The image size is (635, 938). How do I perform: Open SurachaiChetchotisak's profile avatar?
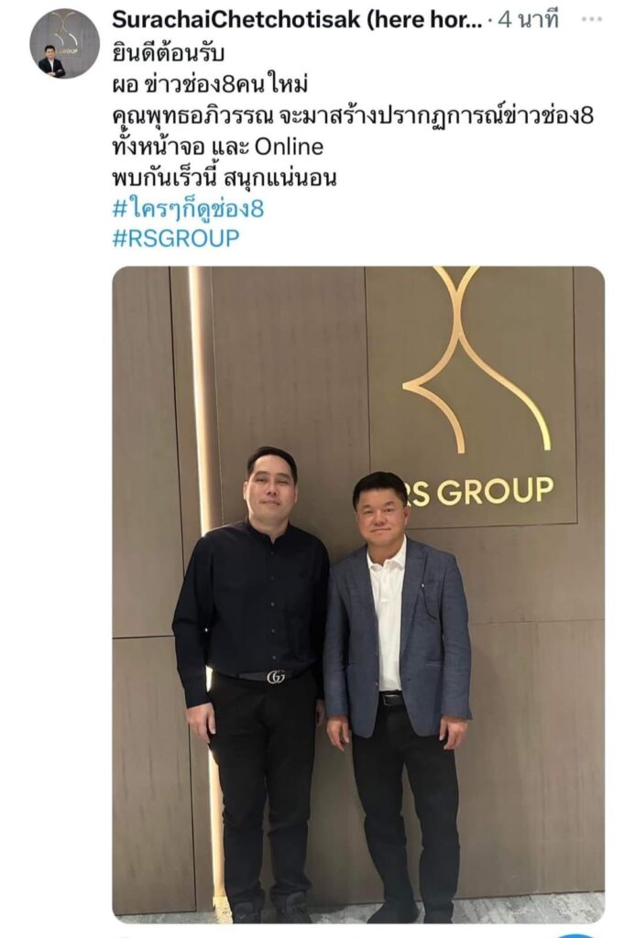click(x=65, y=44)
